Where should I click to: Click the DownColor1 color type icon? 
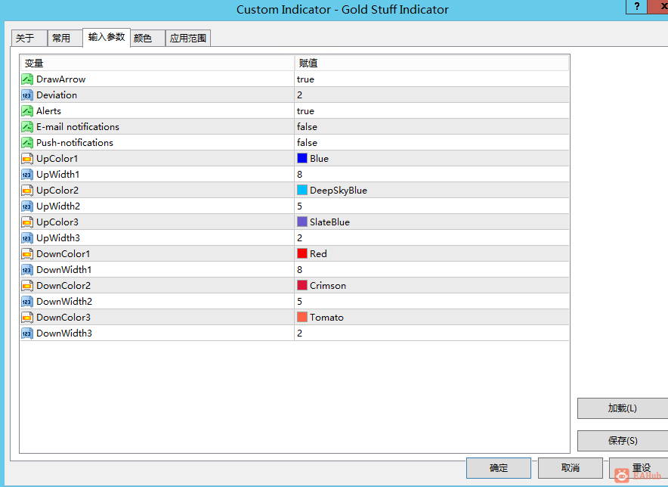click(27, 254)
